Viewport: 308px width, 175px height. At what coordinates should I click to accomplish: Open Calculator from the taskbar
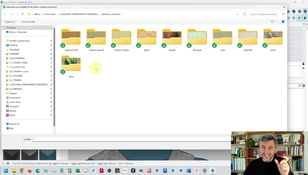[x=70, y=171]
